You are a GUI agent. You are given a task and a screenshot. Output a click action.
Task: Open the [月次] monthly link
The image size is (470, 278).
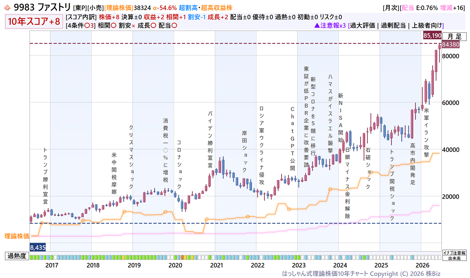(x=391, y=8)
